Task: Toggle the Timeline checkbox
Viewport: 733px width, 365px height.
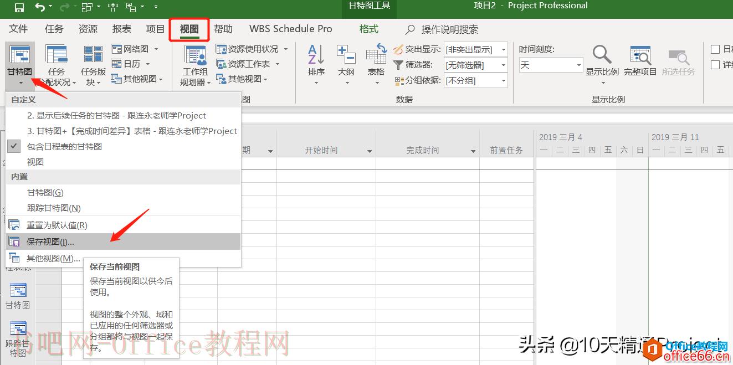Action: tap(715, 49)
